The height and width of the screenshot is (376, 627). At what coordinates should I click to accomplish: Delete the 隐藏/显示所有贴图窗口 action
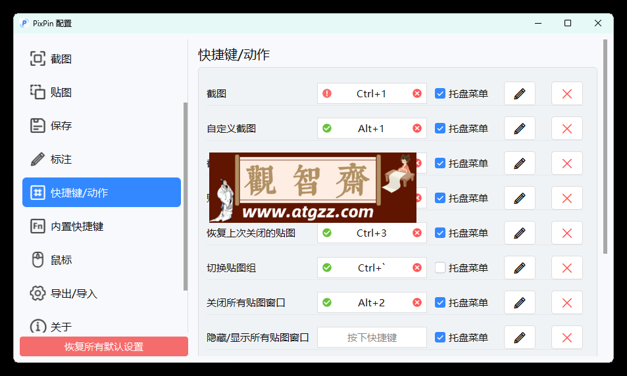click(x=567, y=338)
